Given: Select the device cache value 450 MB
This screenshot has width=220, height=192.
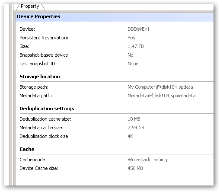Looking at the screenshot, I should pyautogui.click(x=135, y=168).
